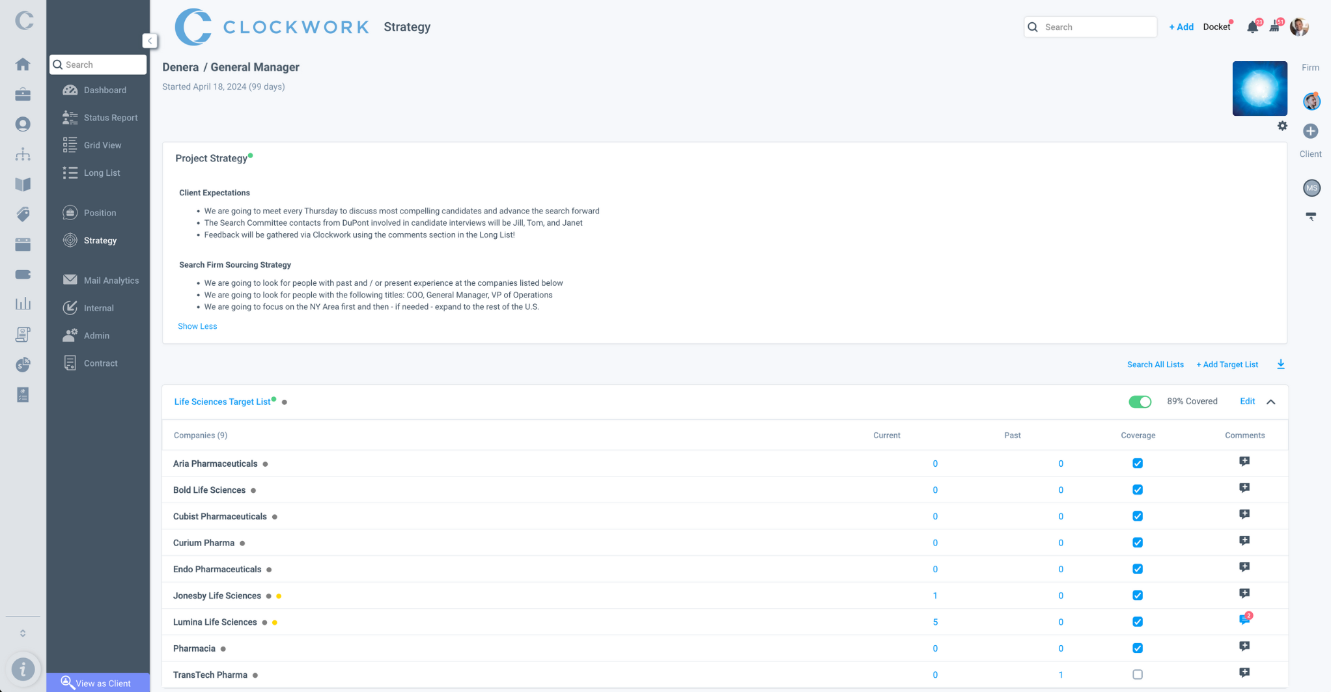1331x692 pixels.
Task: Open the tags icon in left rail
Action: click(23, 214)
